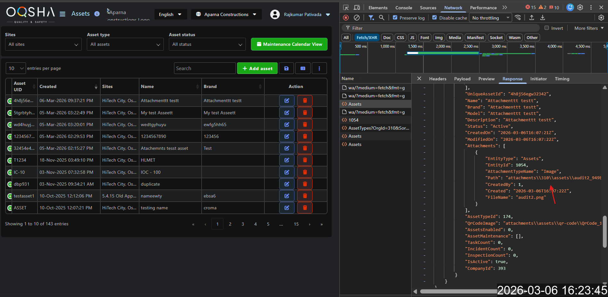Click the save icon next to Add asset

286,68
